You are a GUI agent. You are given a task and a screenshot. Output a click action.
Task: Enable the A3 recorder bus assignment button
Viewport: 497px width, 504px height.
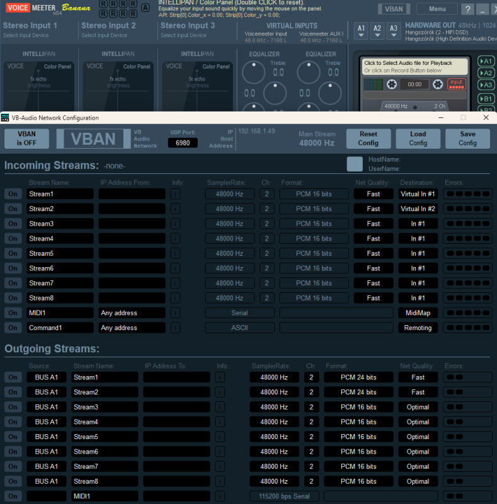(486, 85)
